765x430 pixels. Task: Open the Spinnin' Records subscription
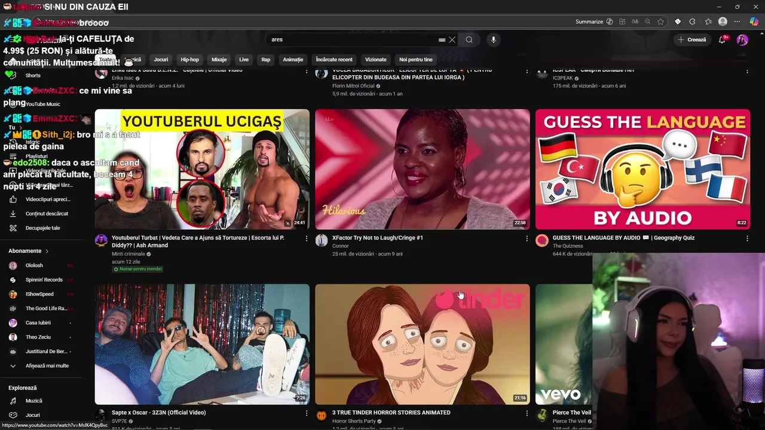41,279
